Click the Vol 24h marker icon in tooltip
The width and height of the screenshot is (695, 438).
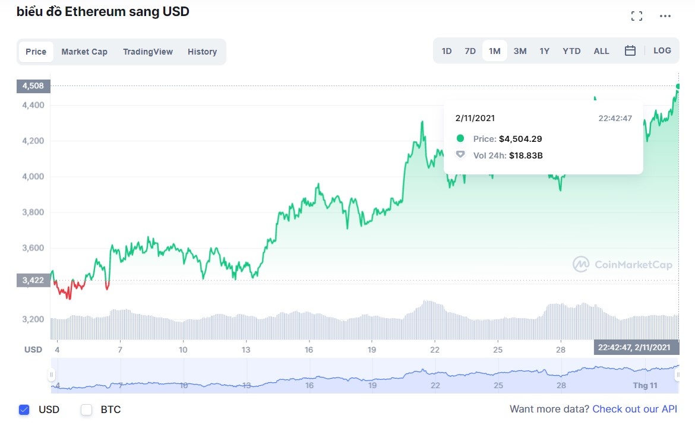pos(461,155)
